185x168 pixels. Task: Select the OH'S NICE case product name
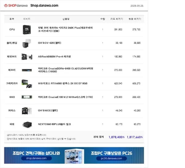(x=48, y=110)
